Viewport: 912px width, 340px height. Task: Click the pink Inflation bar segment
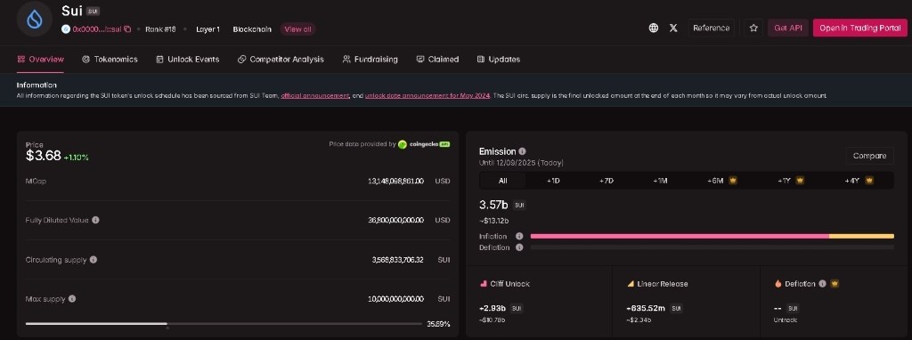coord(680,236)
